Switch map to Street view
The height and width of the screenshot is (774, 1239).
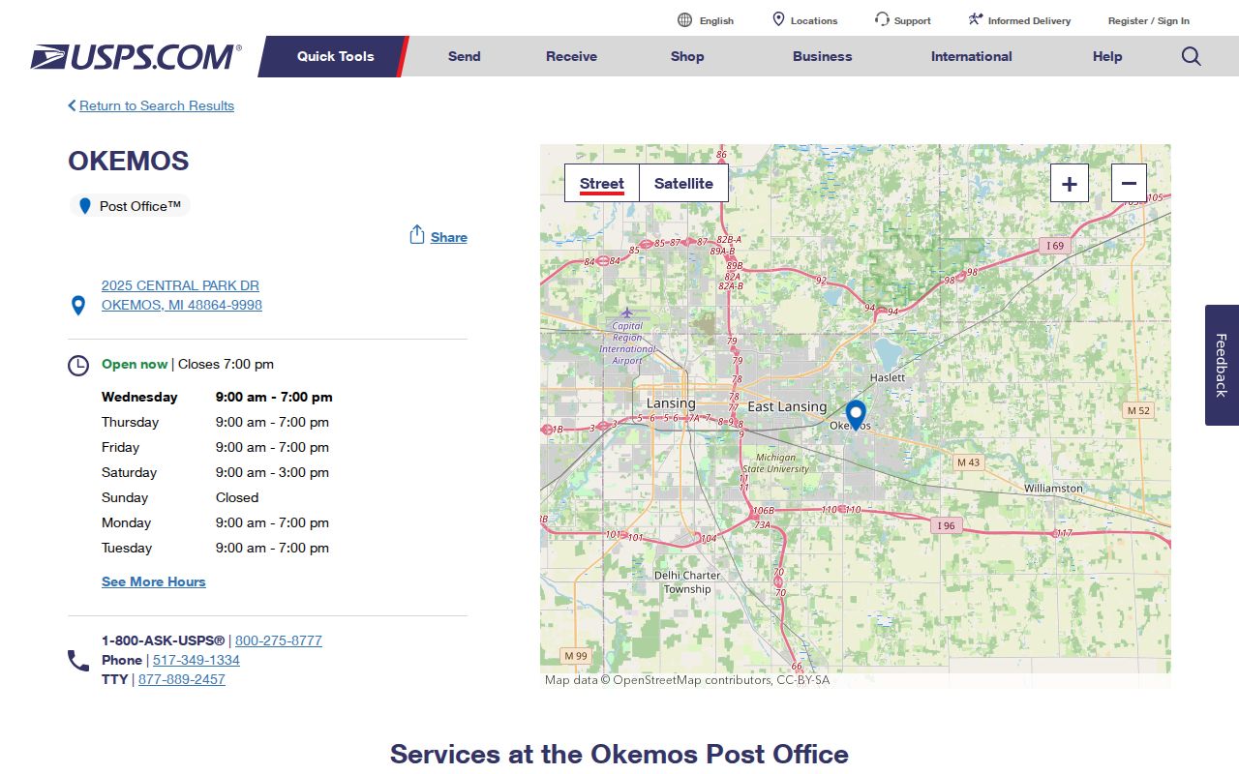602,183
